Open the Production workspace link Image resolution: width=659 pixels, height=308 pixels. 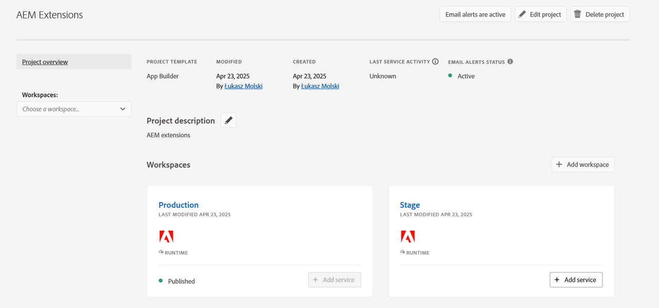tap(178, 205)
